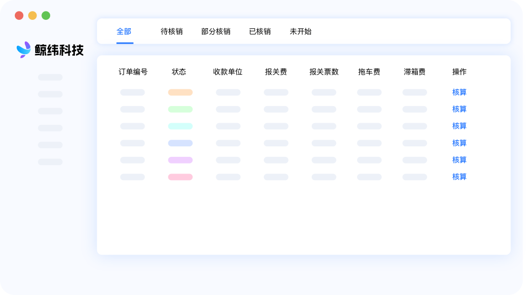Open the 部分核销 tab
Screen dimensions: 527x295
[x=216, y=31]
